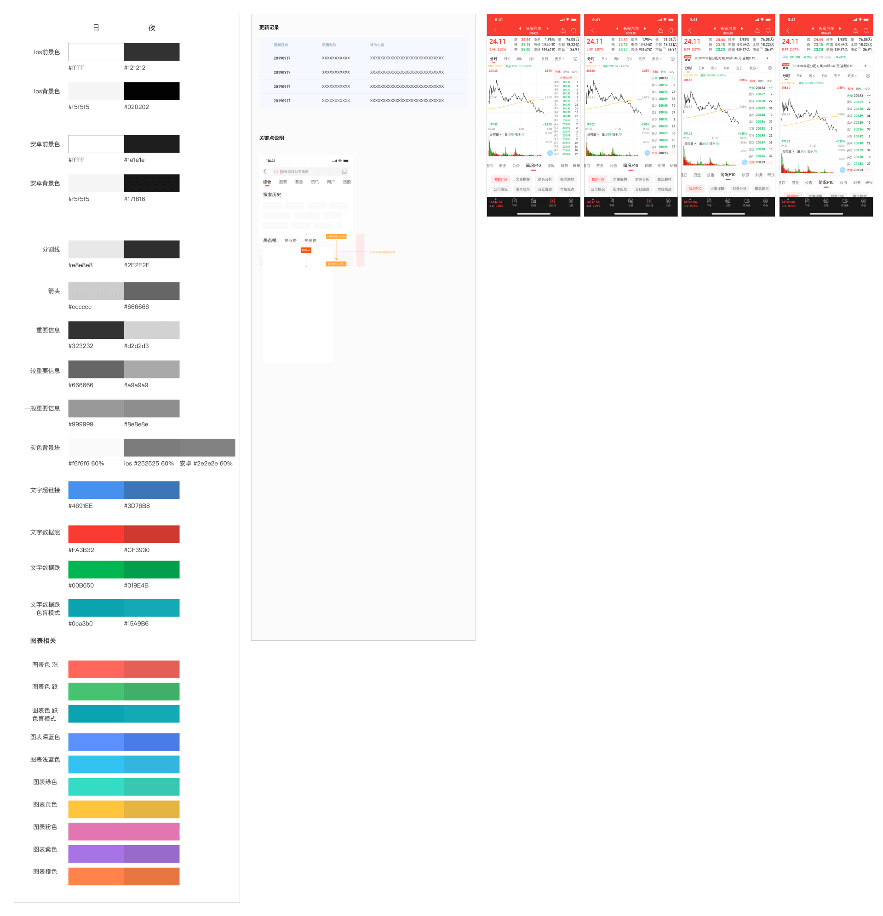883x916 pixels.
Task: Click 全景500档 button in first stock mockup
Action: 566,78
